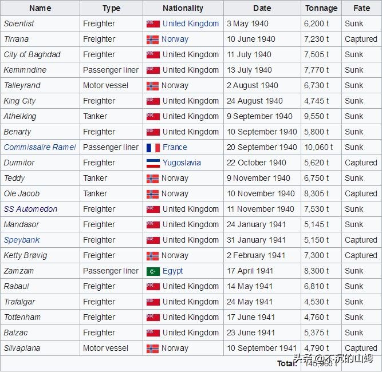Click the Norway flag in Teddy row
Viewport: 382px width, 372px height.
click(x=153, y=178)
